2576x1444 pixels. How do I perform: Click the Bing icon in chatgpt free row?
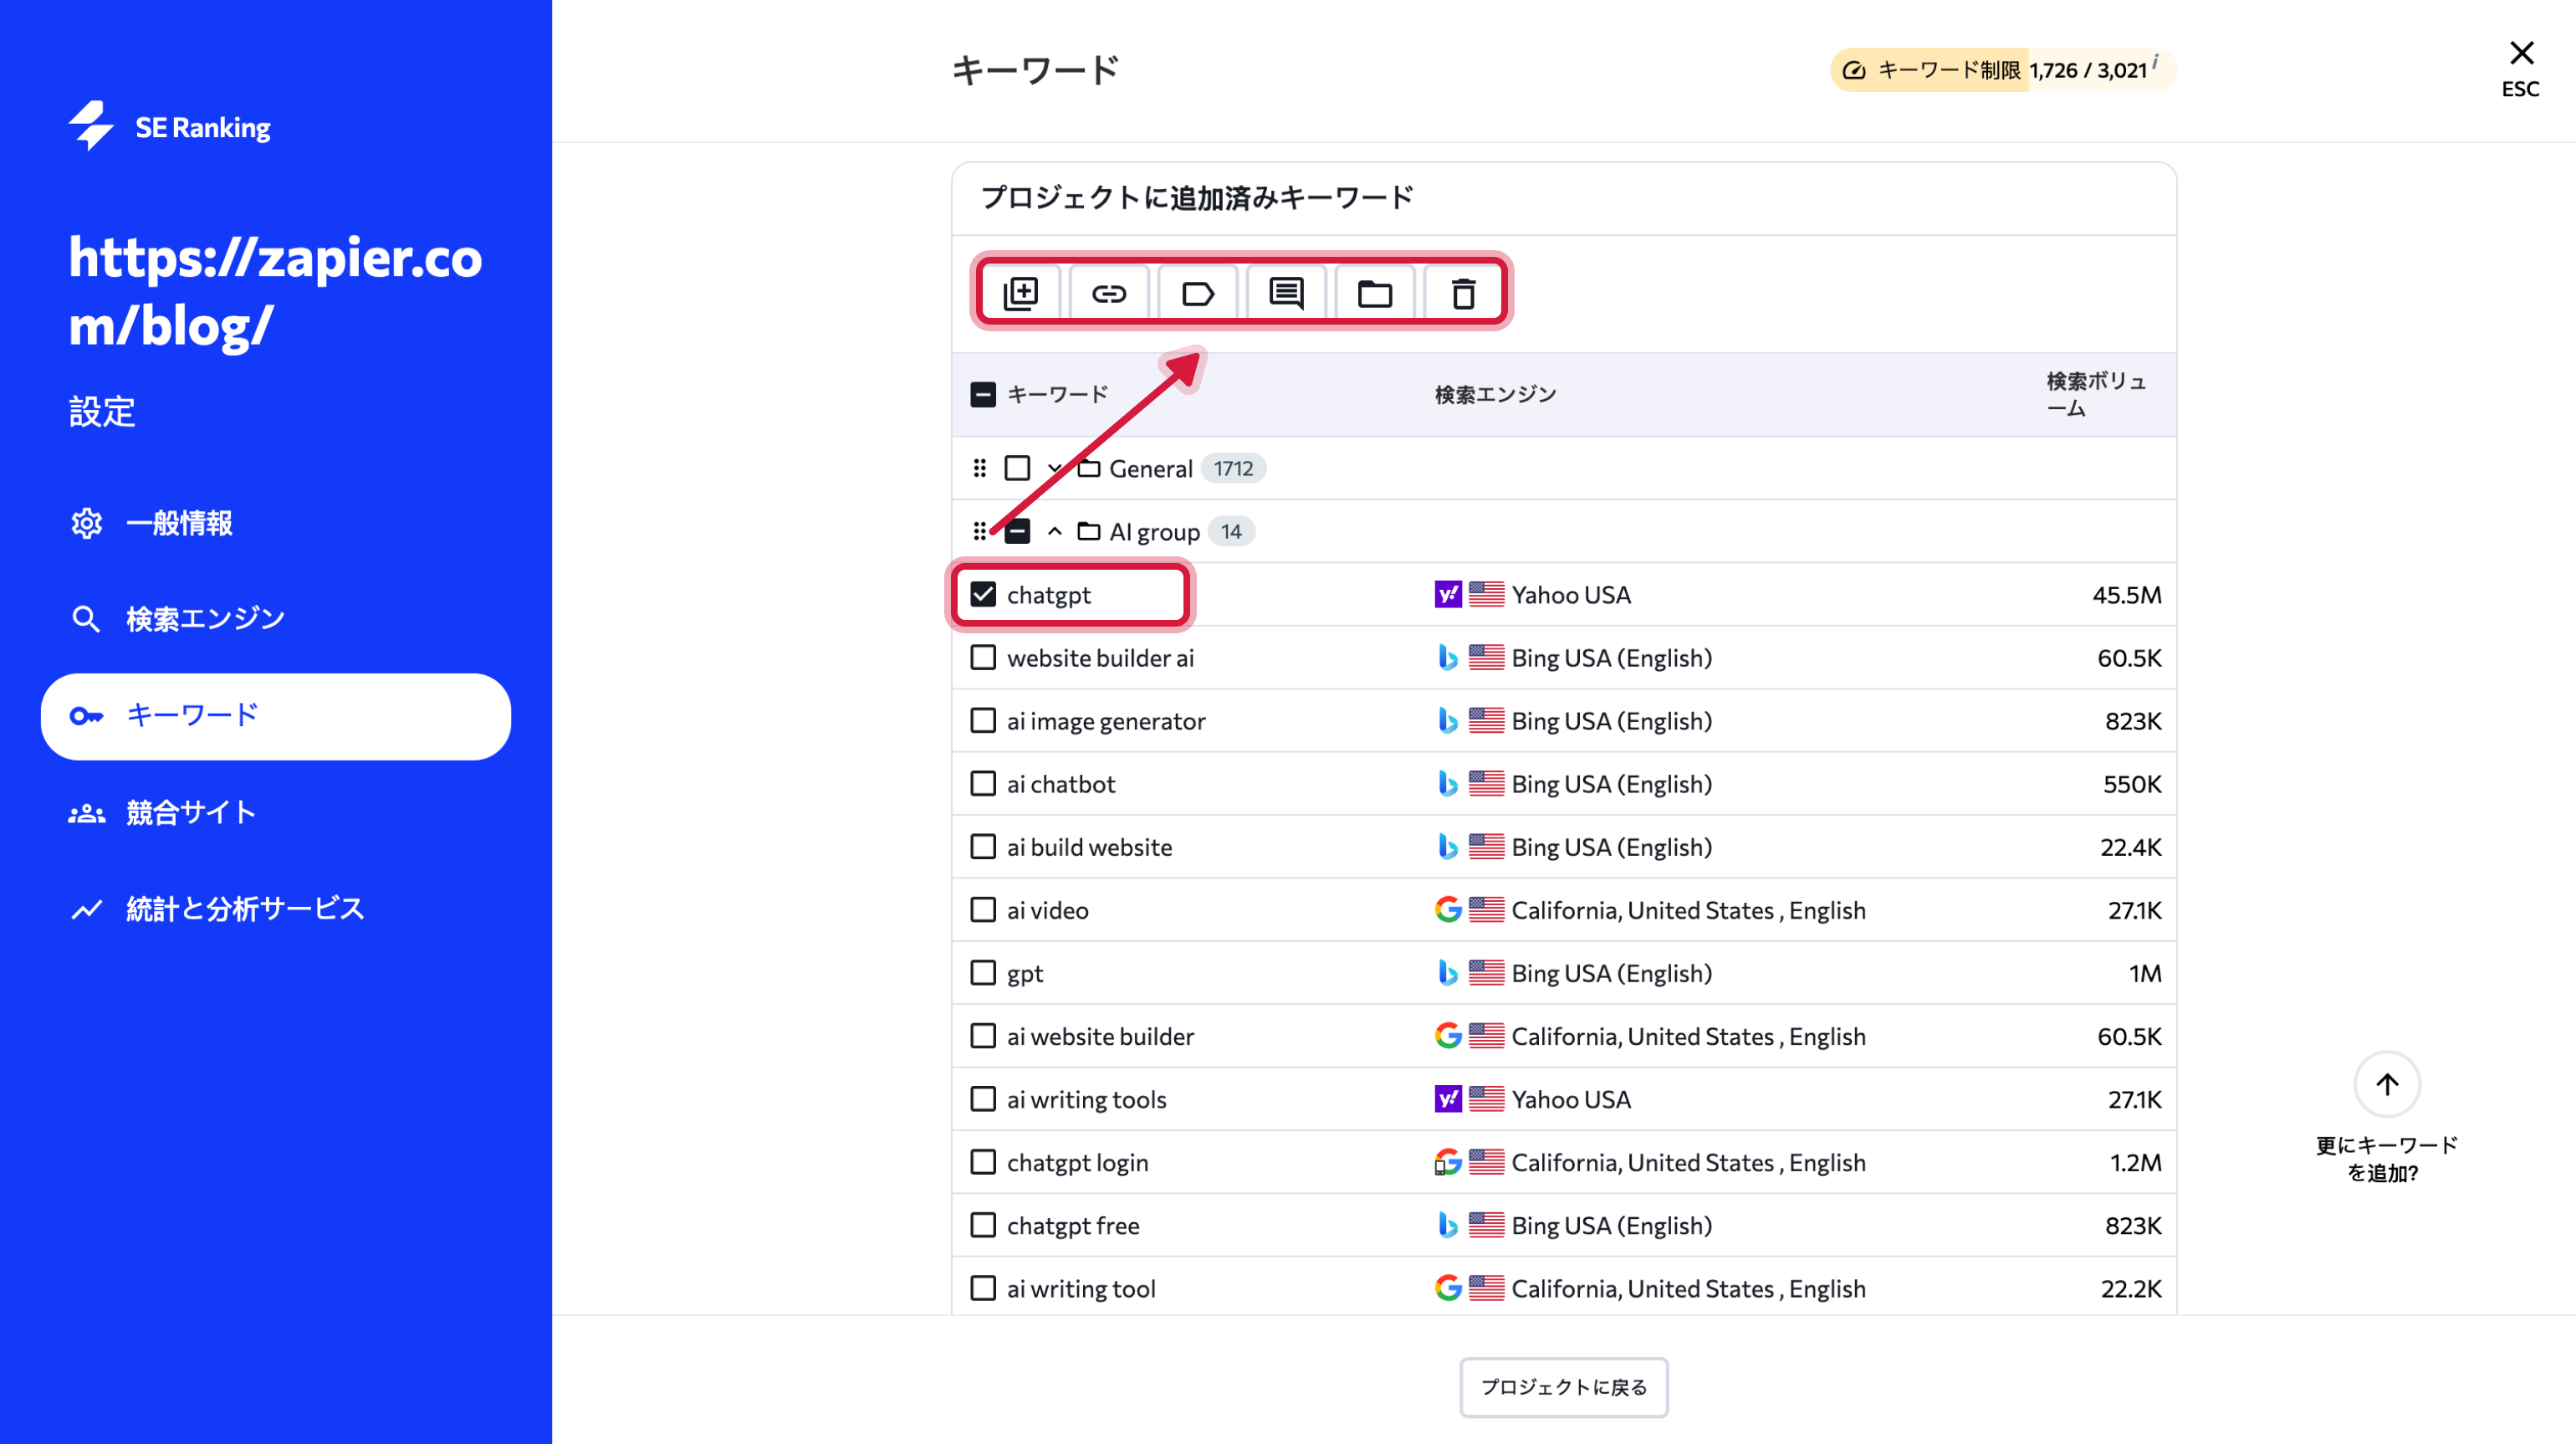click(1448, 1224)
